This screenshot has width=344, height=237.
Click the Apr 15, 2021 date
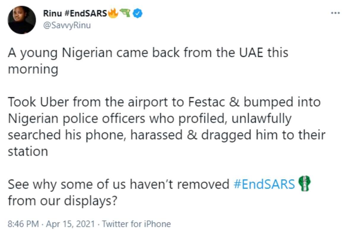pos(70,224)
